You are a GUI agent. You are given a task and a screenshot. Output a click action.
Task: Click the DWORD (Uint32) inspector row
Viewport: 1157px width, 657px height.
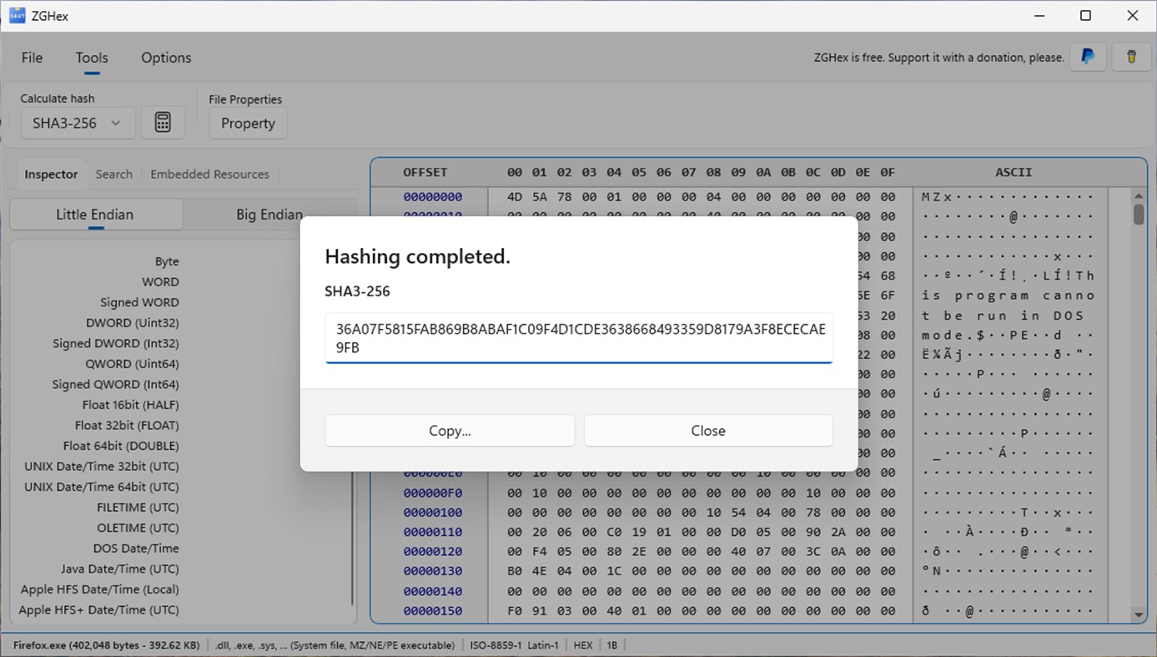click(133, 323)
